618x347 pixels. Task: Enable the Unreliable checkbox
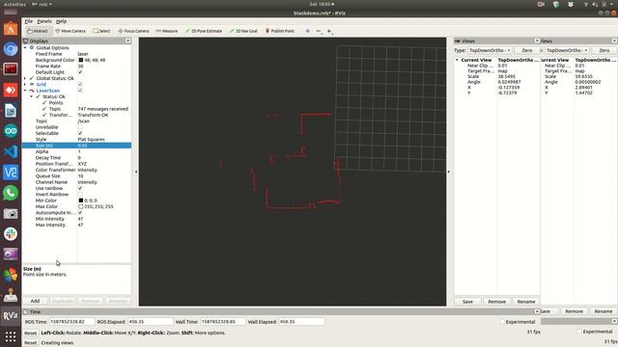(x=80, y=127)
